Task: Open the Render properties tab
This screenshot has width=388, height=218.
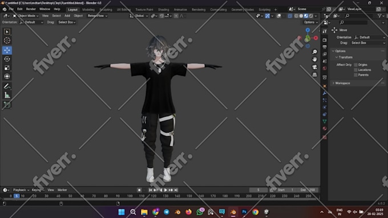Action: pos(325,40)
